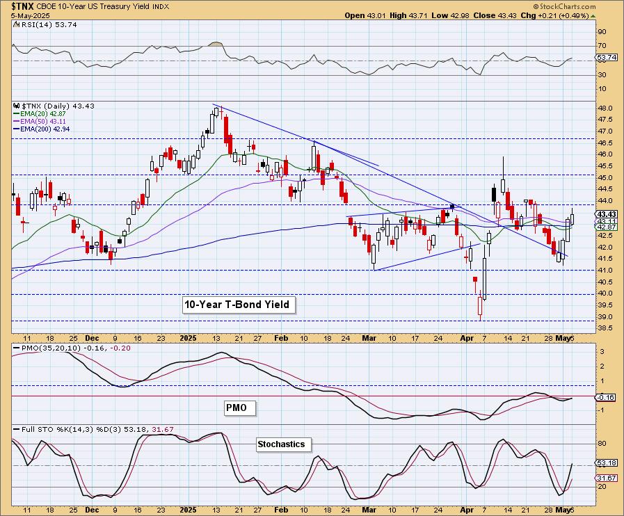Click the 38.5 price axis label
Image resolution: width=624 pixels, height=516 pixels.
[x=607, y=328]
